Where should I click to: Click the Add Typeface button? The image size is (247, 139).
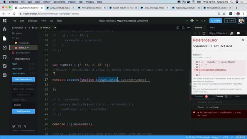(24, 111)
